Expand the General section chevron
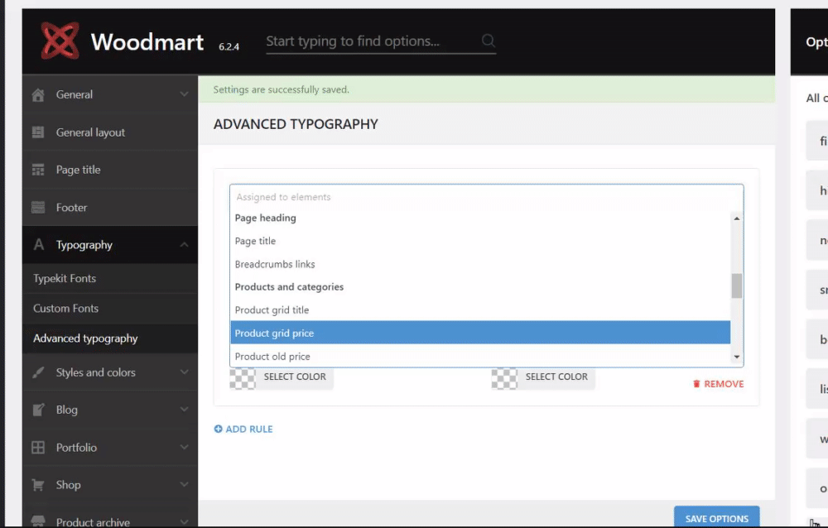 tap(184, 94)
